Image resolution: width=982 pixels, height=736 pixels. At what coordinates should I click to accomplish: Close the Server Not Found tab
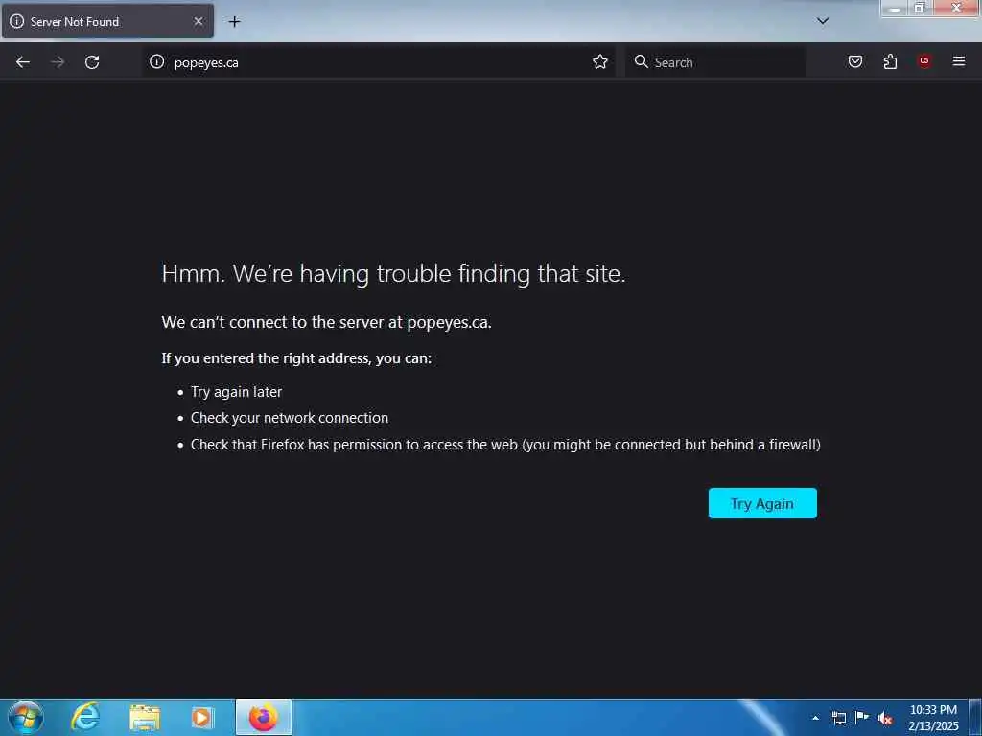tap(198, 21)
